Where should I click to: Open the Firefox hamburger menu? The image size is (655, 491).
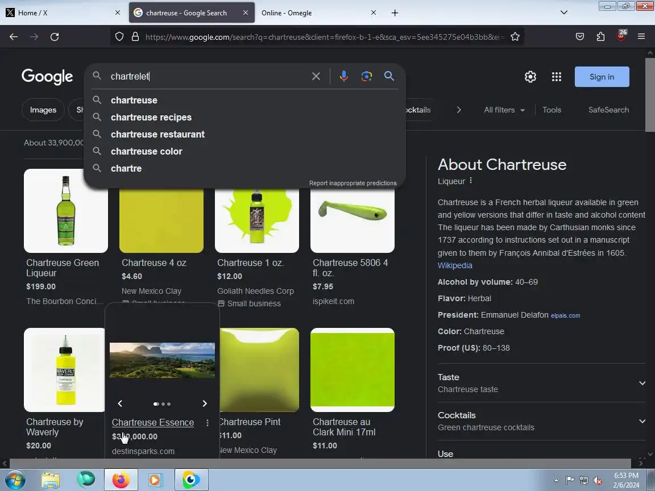(x=641, y=37)
